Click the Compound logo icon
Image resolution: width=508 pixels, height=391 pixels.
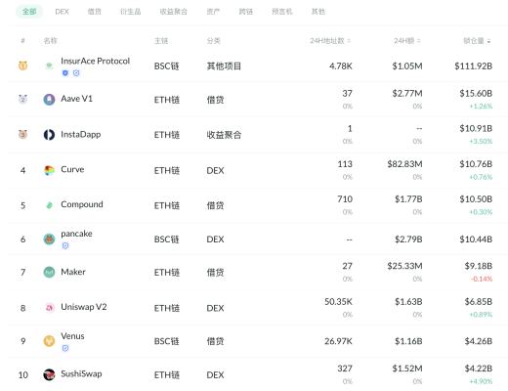click(x=49, y=205)
